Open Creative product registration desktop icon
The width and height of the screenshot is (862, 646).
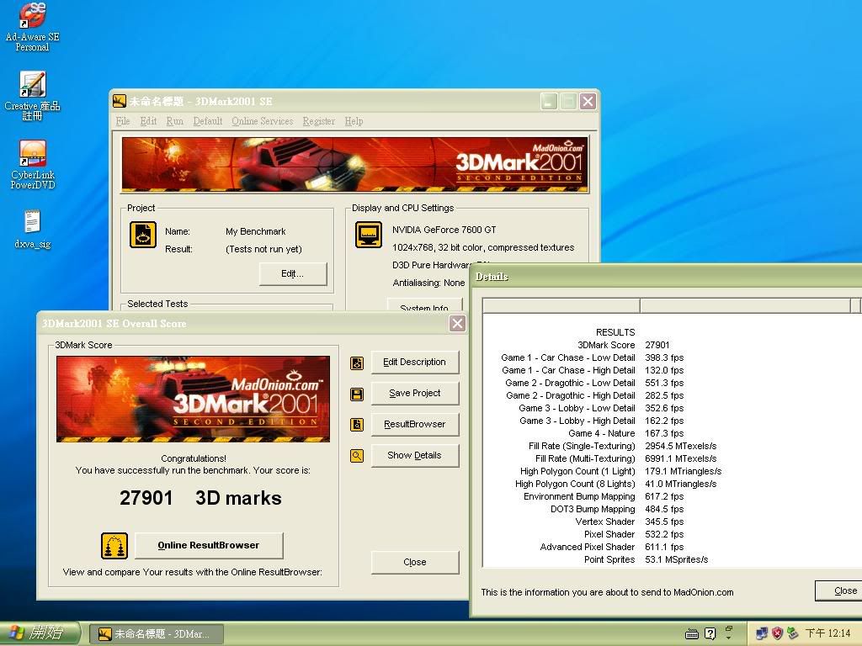(32, 85)
